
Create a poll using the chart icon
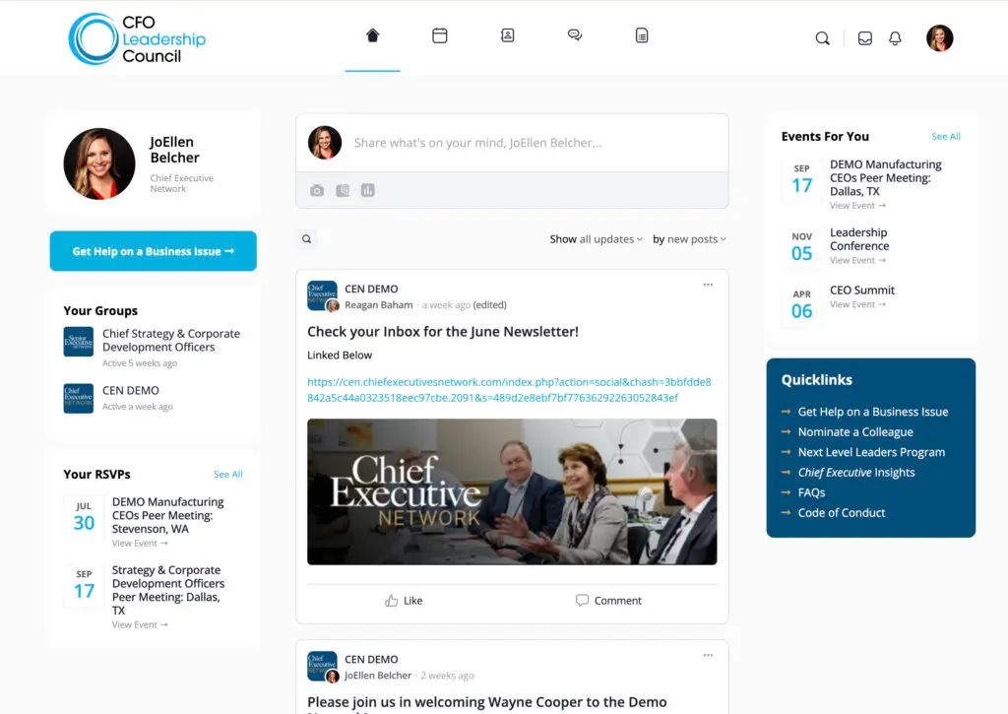coord(368,190)
